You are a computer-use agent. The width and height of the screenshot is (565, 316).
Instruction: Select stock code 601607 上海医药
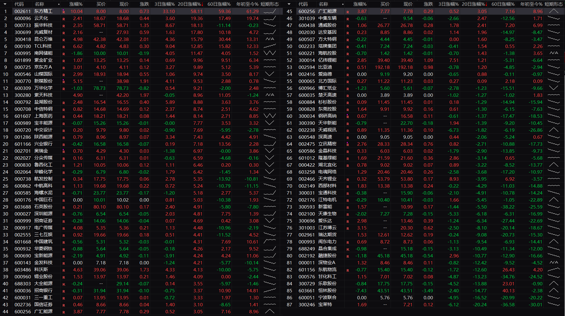[x=23, y=116]
